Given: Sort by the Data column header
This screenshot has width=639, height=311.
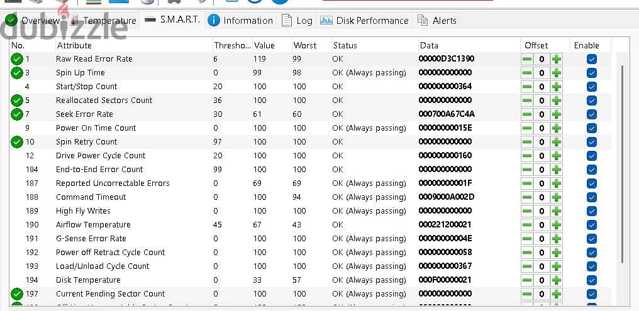Looking at the screenshot, I should (x=469, y=46).
